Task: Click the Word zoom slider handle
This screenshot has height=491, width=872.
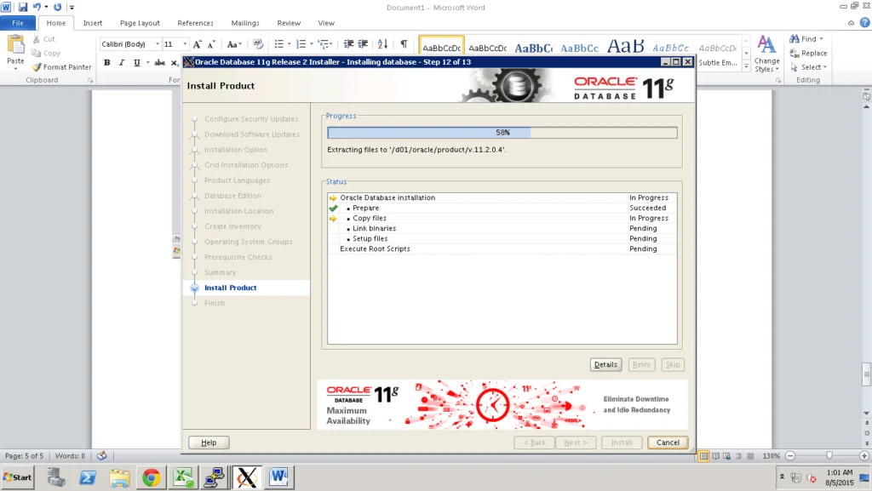Action: point(829,456)
